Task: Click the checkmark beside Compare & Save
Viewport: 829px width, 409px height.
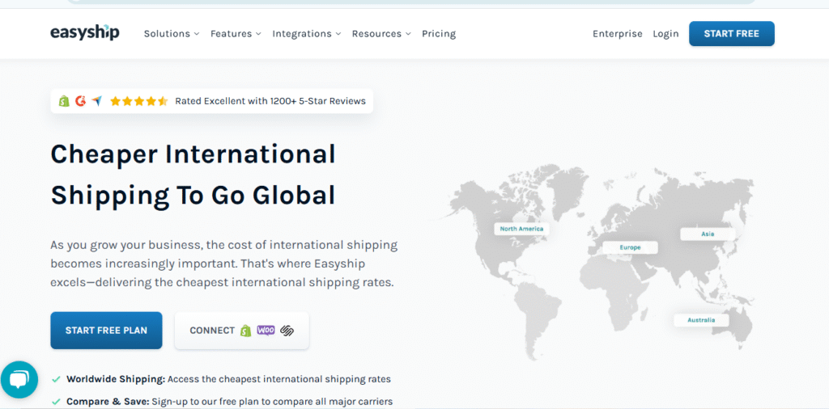Action: (56, 402)
